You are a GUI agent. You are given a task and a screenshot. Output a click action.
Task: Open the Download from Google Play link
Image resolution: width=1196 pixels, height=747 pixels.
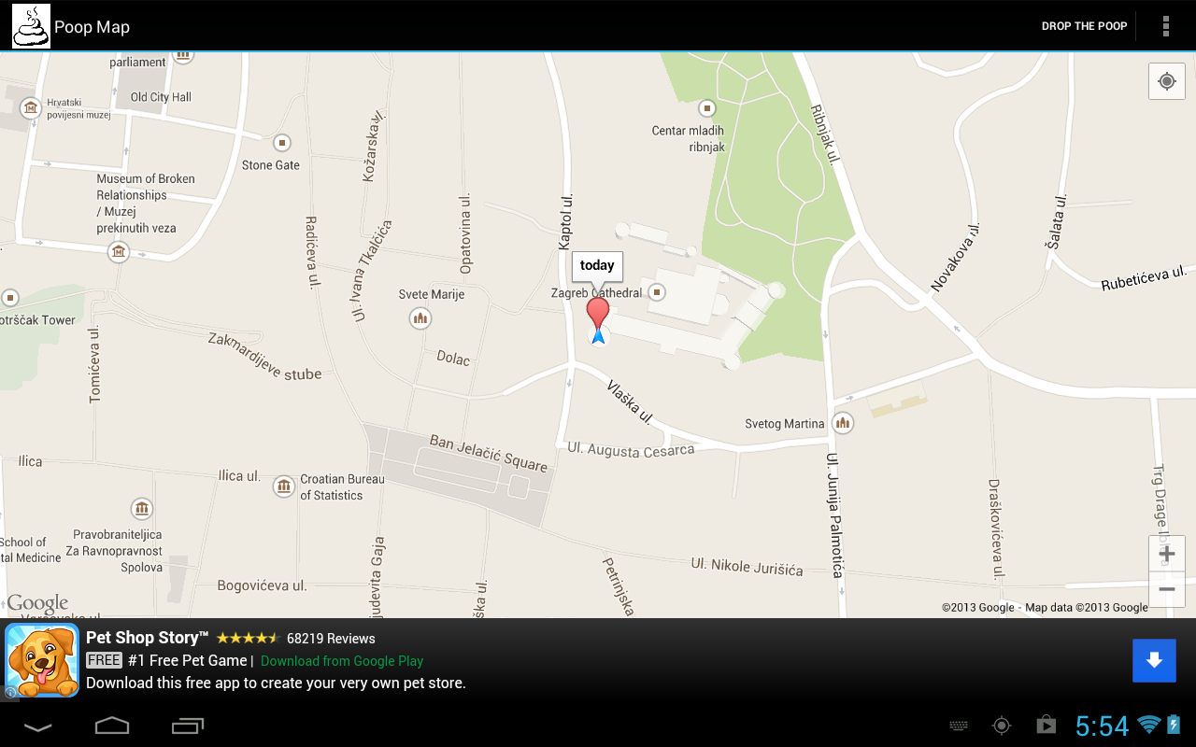[x=342, y=660]
